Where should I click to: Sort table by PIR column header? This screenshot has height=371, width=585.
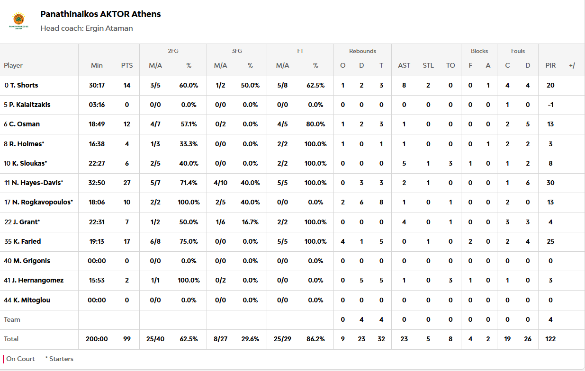point(550,65)
